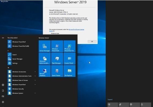This screenshot has width=153, height=107.
Task: Launch the Task Manager tile
Action: pos(57,59)
